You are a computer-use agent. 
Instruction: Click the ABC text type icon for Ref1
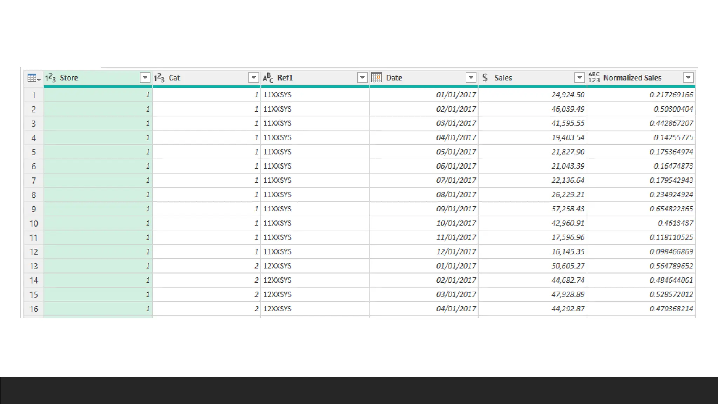click(x=268, y=78)
